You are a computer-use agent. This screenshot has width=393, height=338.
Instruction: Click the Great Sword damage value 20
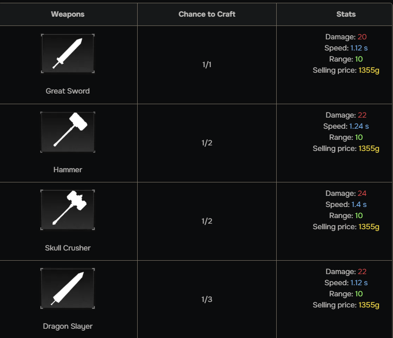[x=362, y=37]
